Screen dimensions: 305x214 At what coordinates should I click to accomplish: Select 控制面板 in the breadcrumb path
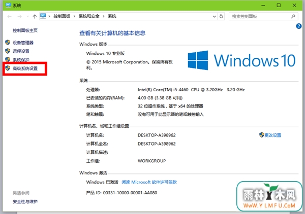click(x=62, y=16)
